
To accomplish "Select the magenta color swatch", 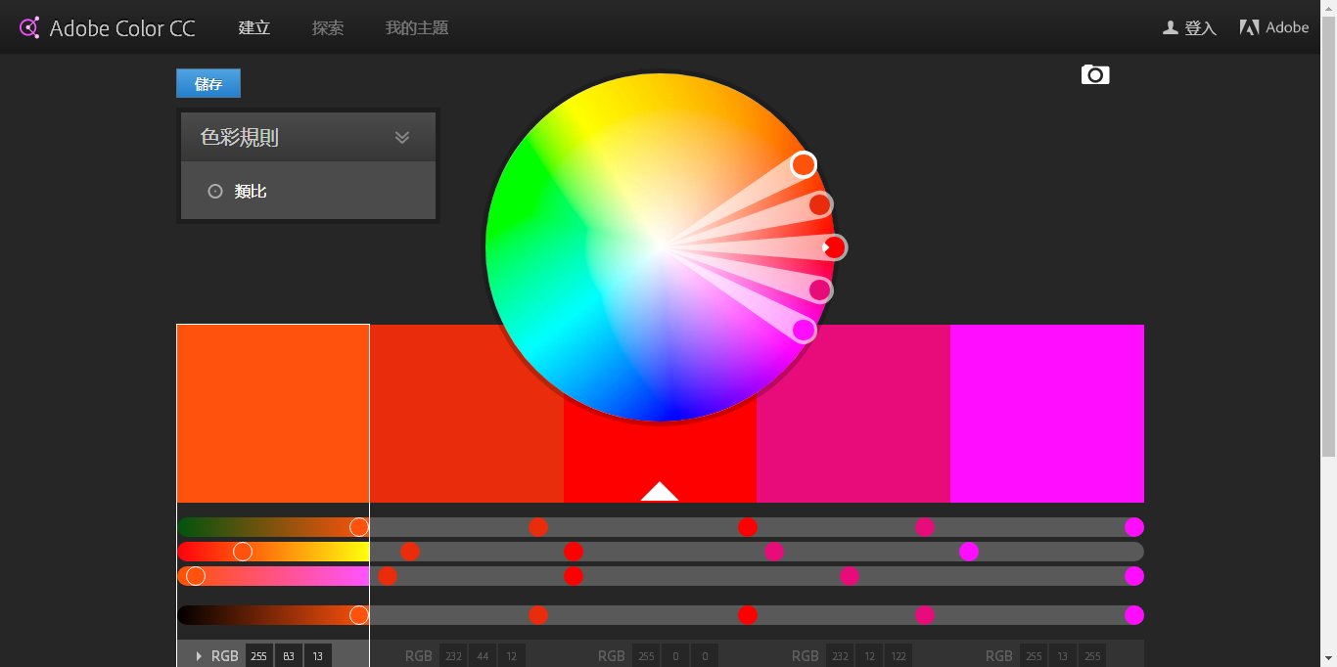I will click(x=1046, y=413).
